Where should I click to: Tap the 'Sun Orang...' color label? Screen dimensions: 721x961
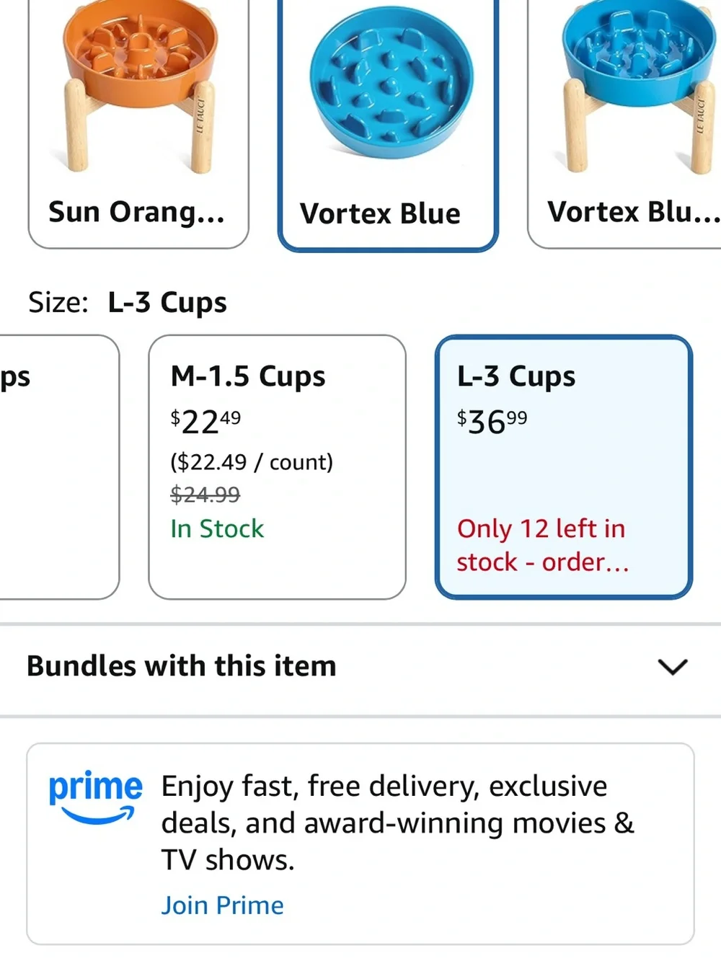137,212
